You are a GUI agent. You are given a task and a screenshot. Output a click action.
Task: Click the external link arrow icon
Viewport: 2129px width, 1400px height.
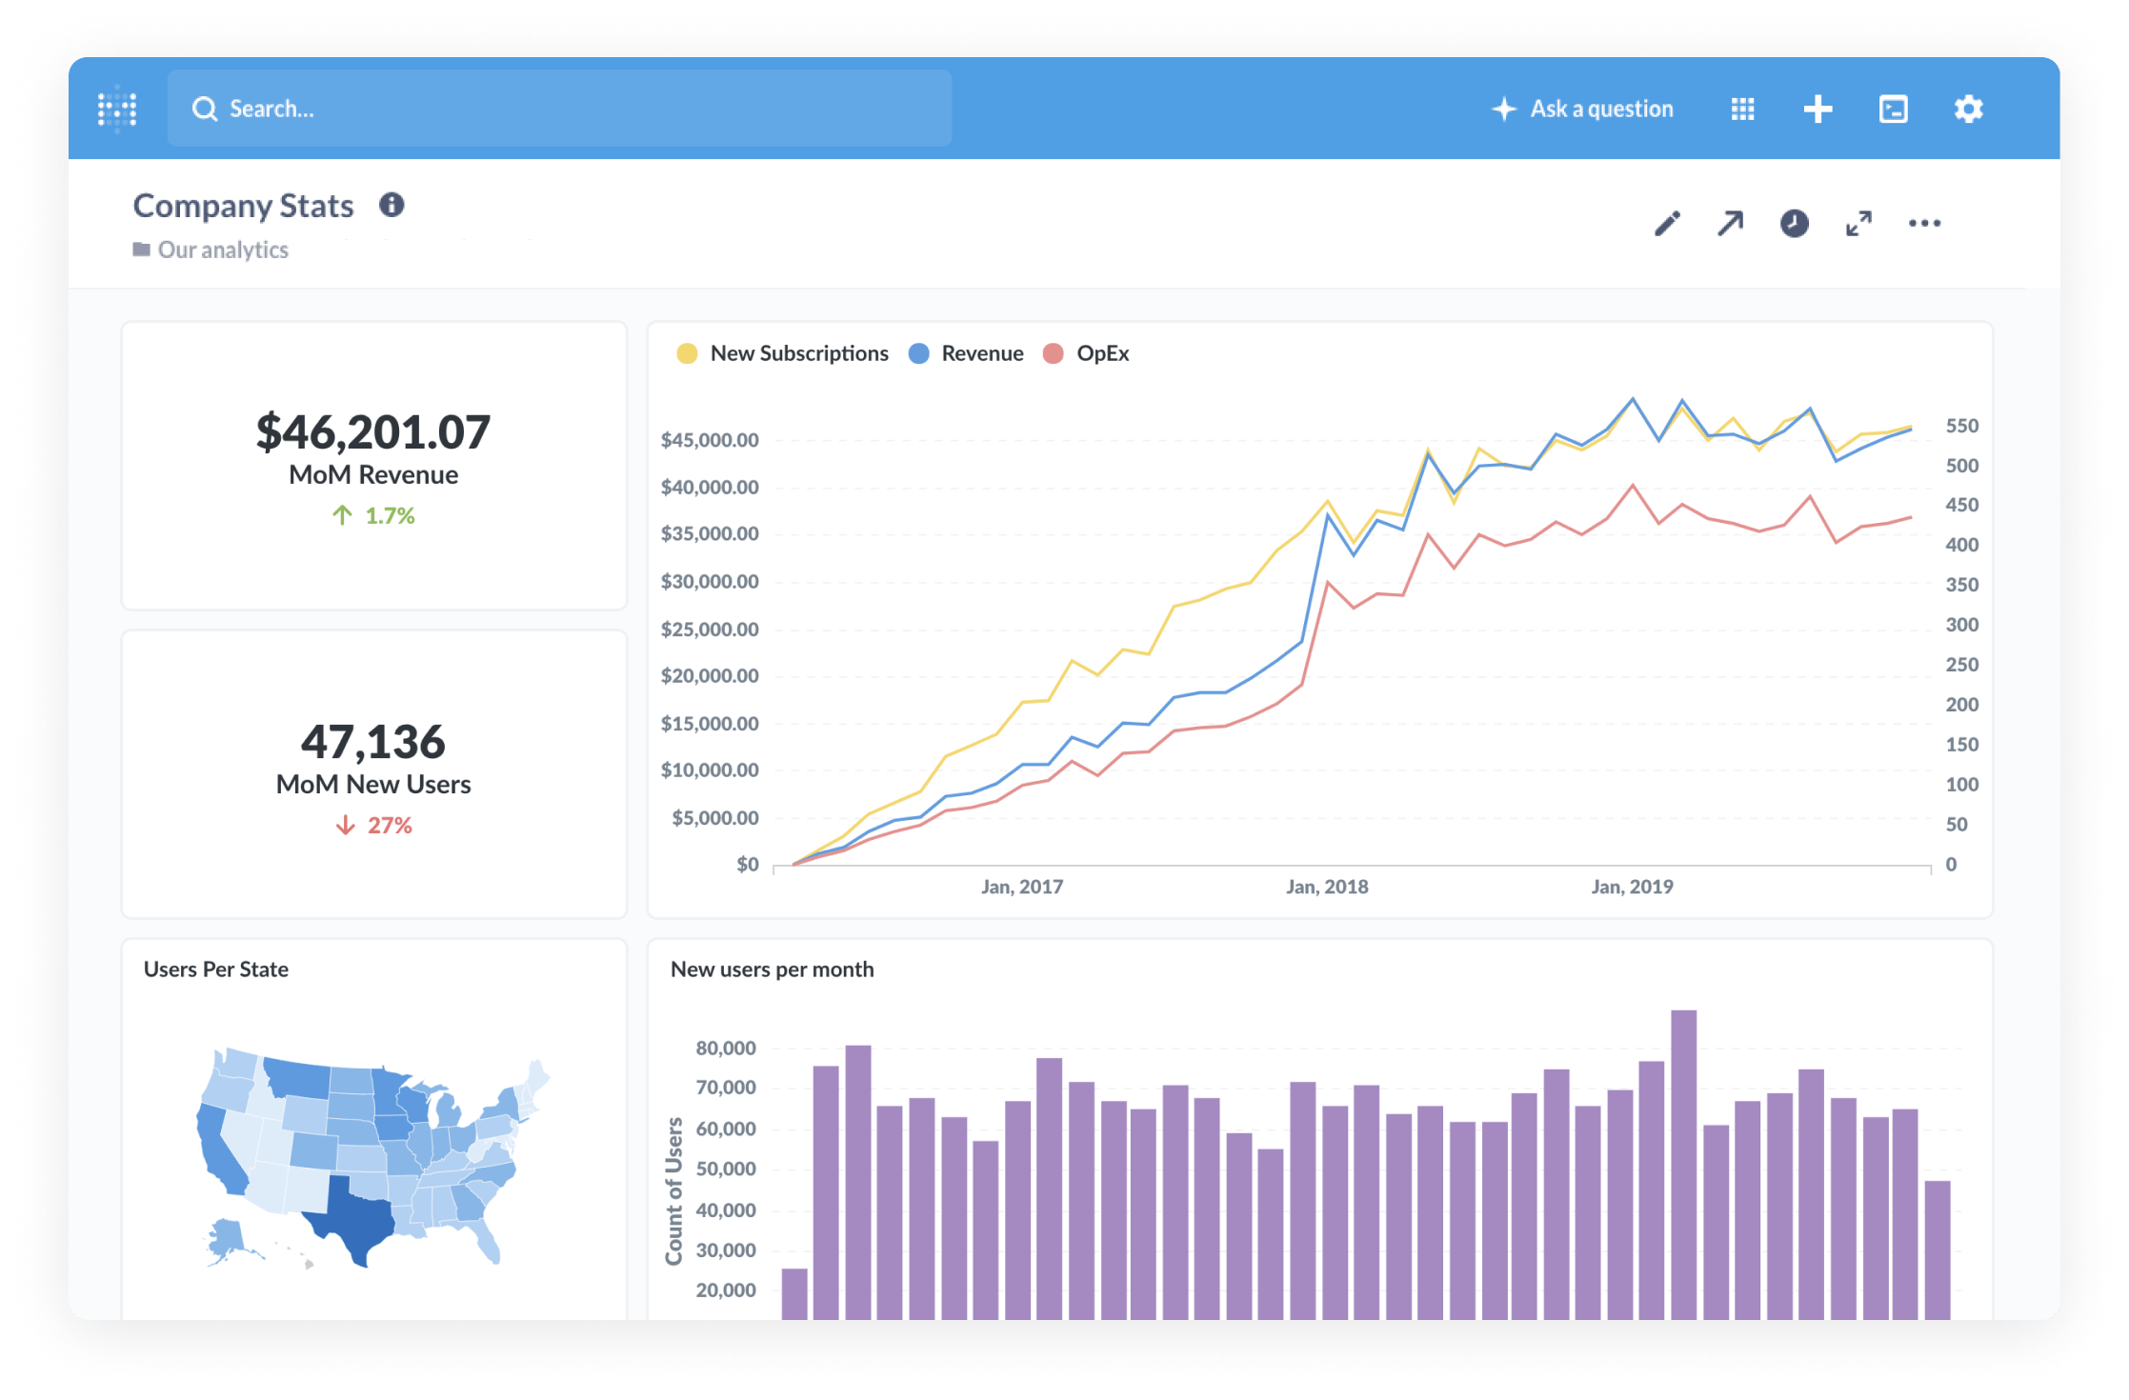pos(1731,224)
